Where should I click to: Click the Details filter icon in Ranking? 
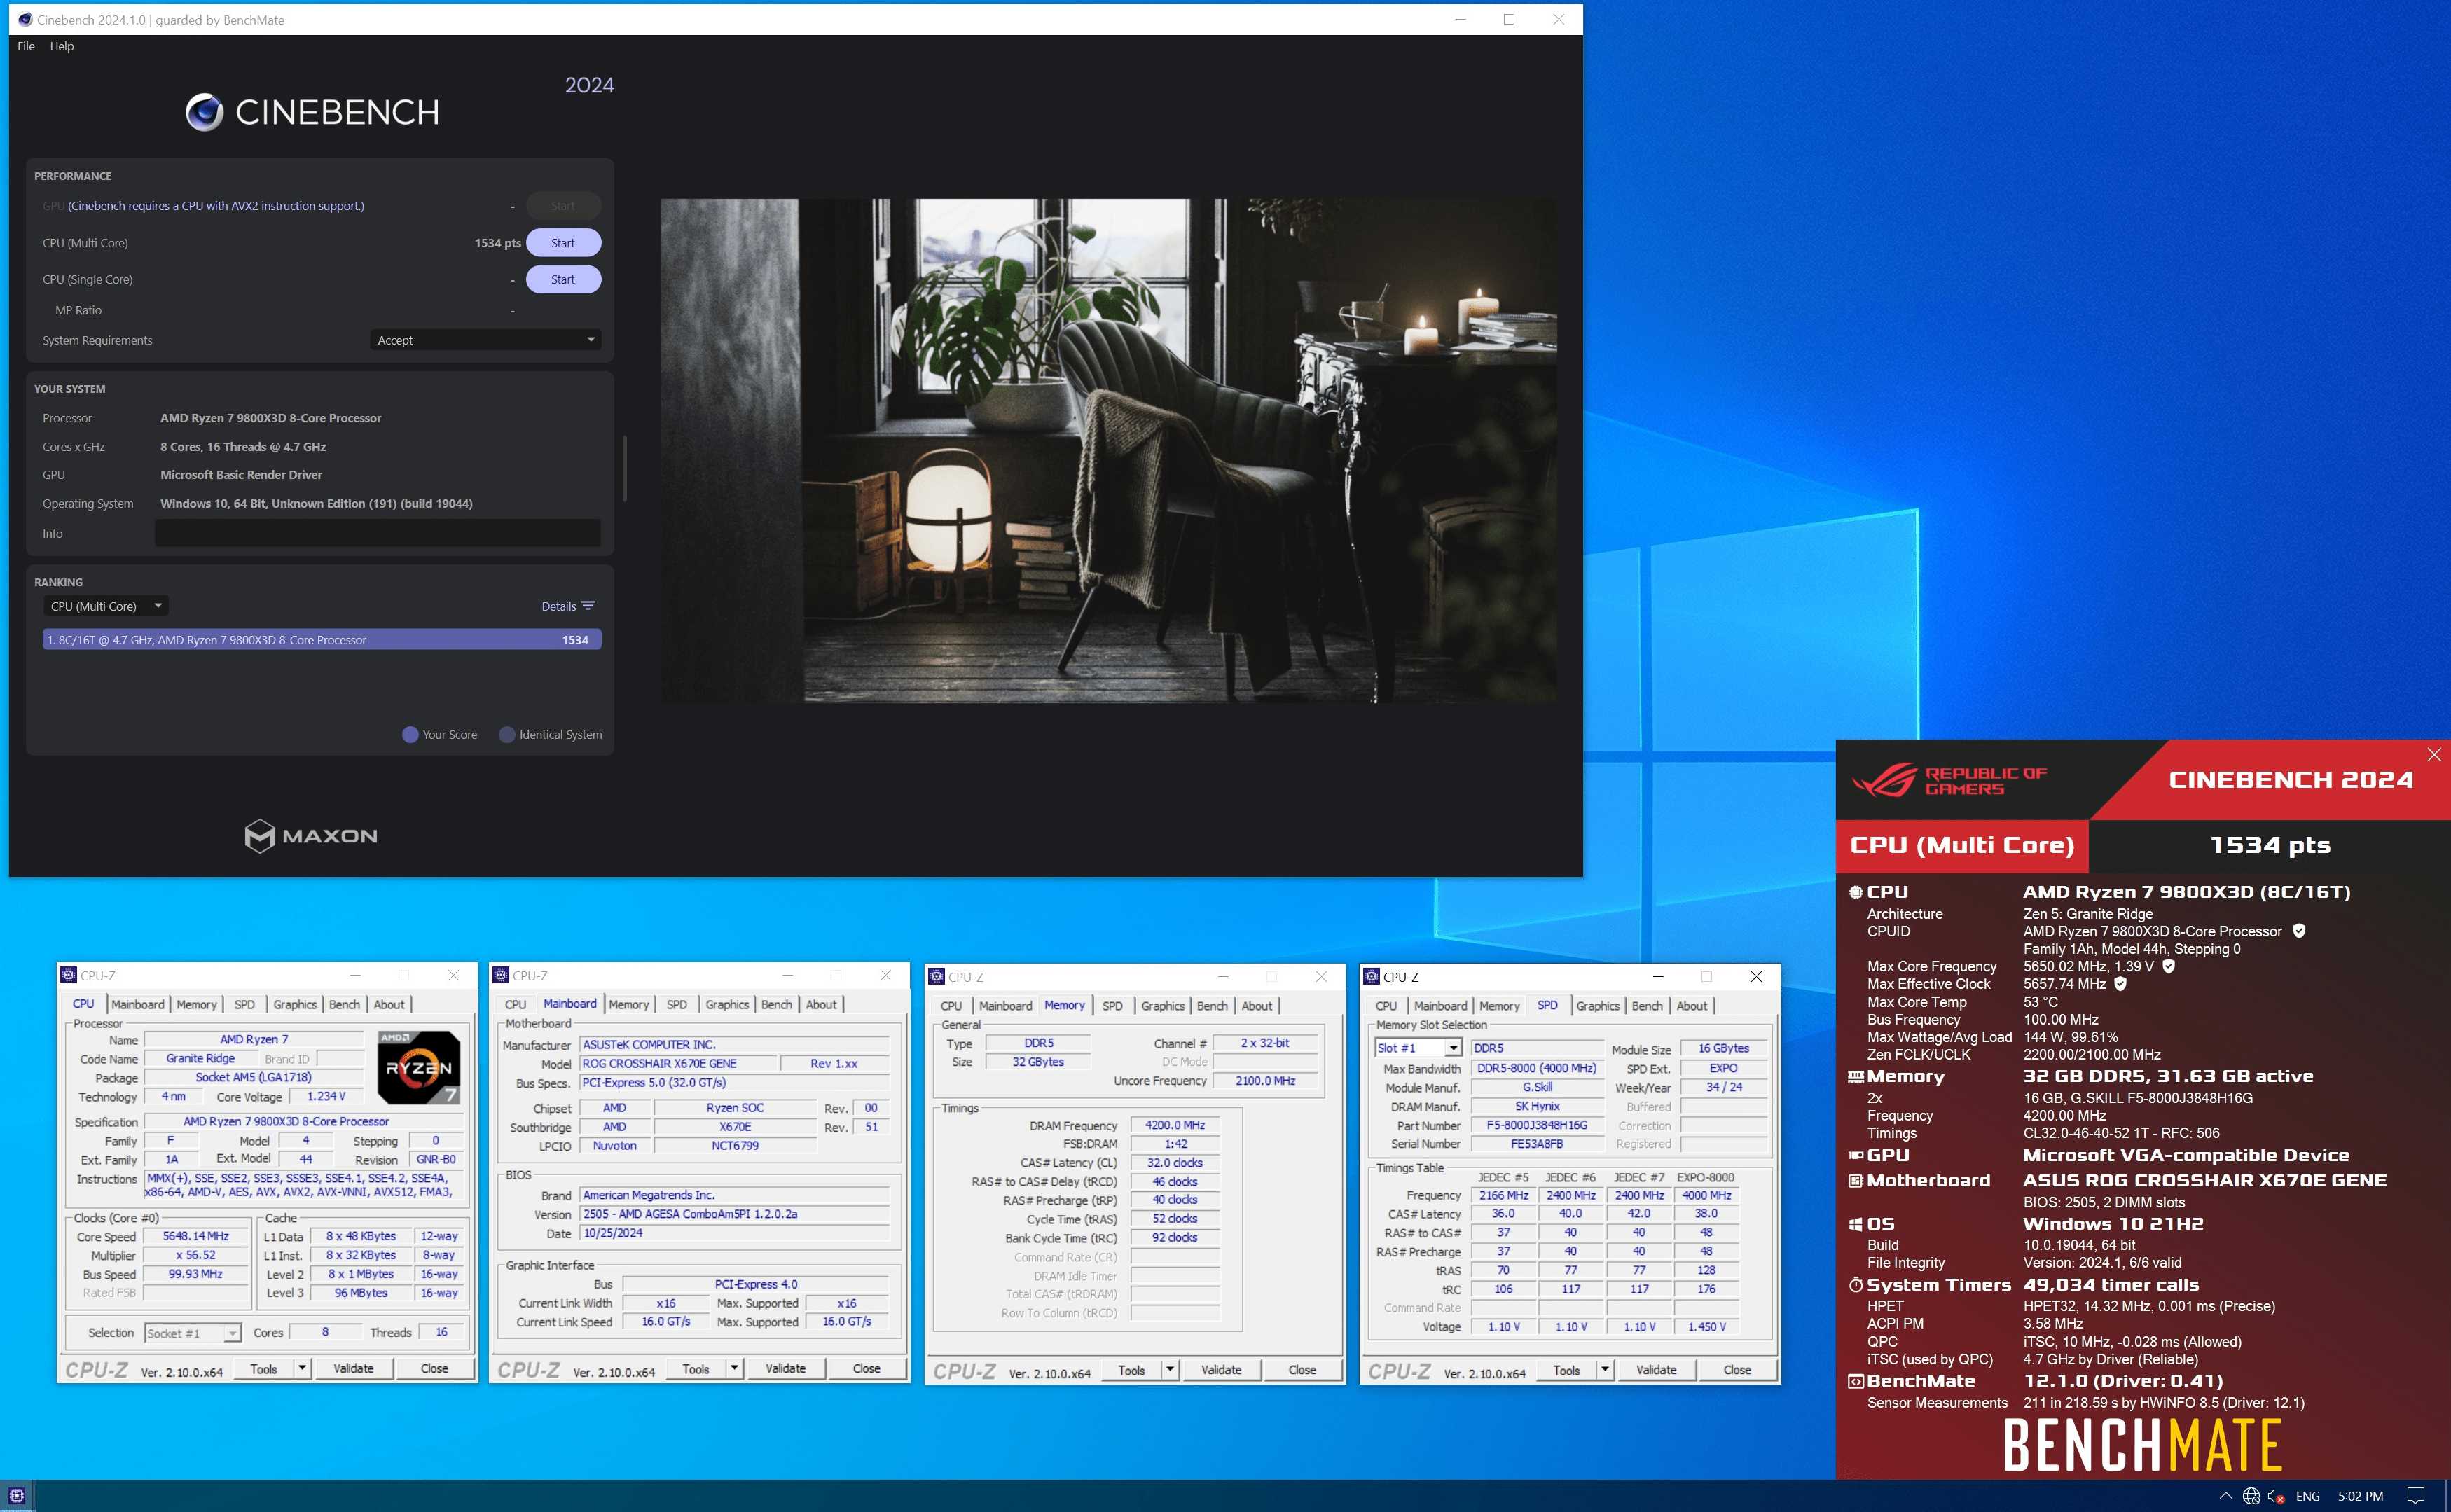pos(588,606)
